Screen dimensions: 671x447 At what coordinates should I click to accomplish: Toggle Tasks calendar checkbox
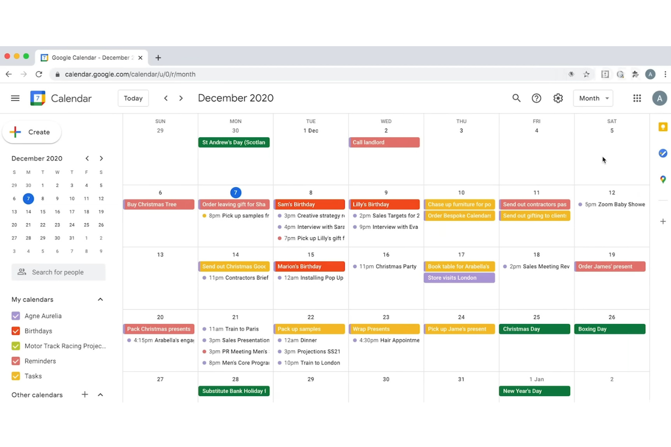click(16, 376)
